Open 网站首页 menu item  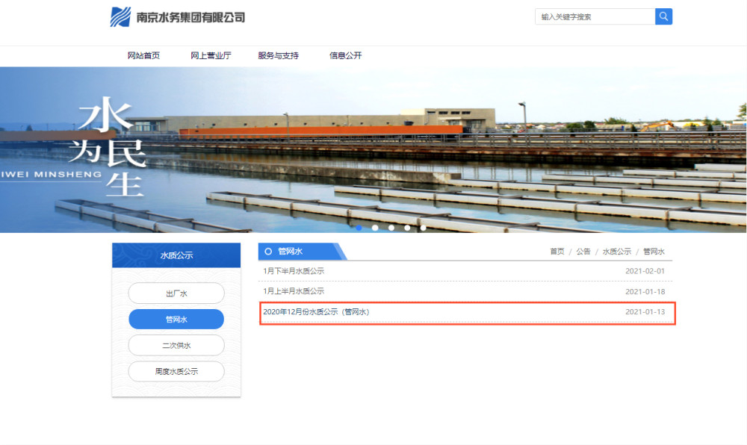(143, 56)
